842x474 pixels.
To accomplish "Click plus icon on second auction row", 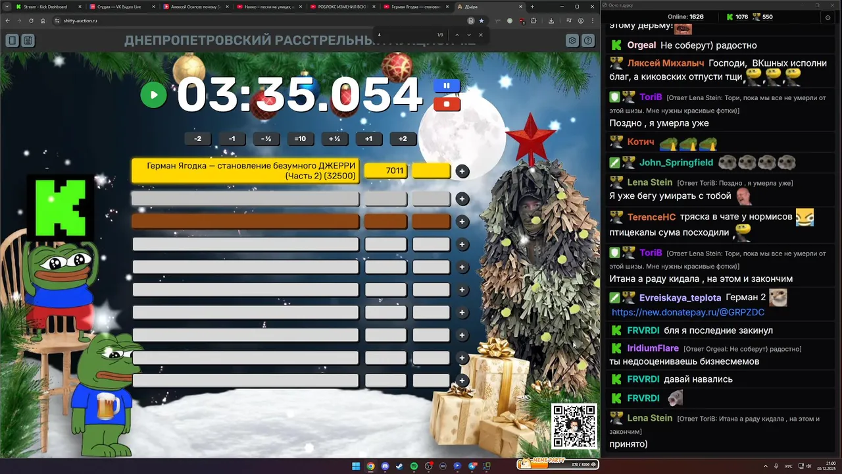I will pos(462,199).
